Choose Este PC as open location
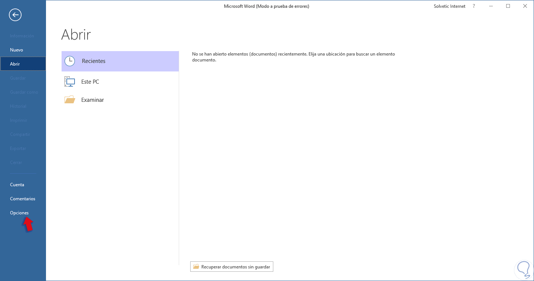This screenshot has height=281, width=534. 90,81
